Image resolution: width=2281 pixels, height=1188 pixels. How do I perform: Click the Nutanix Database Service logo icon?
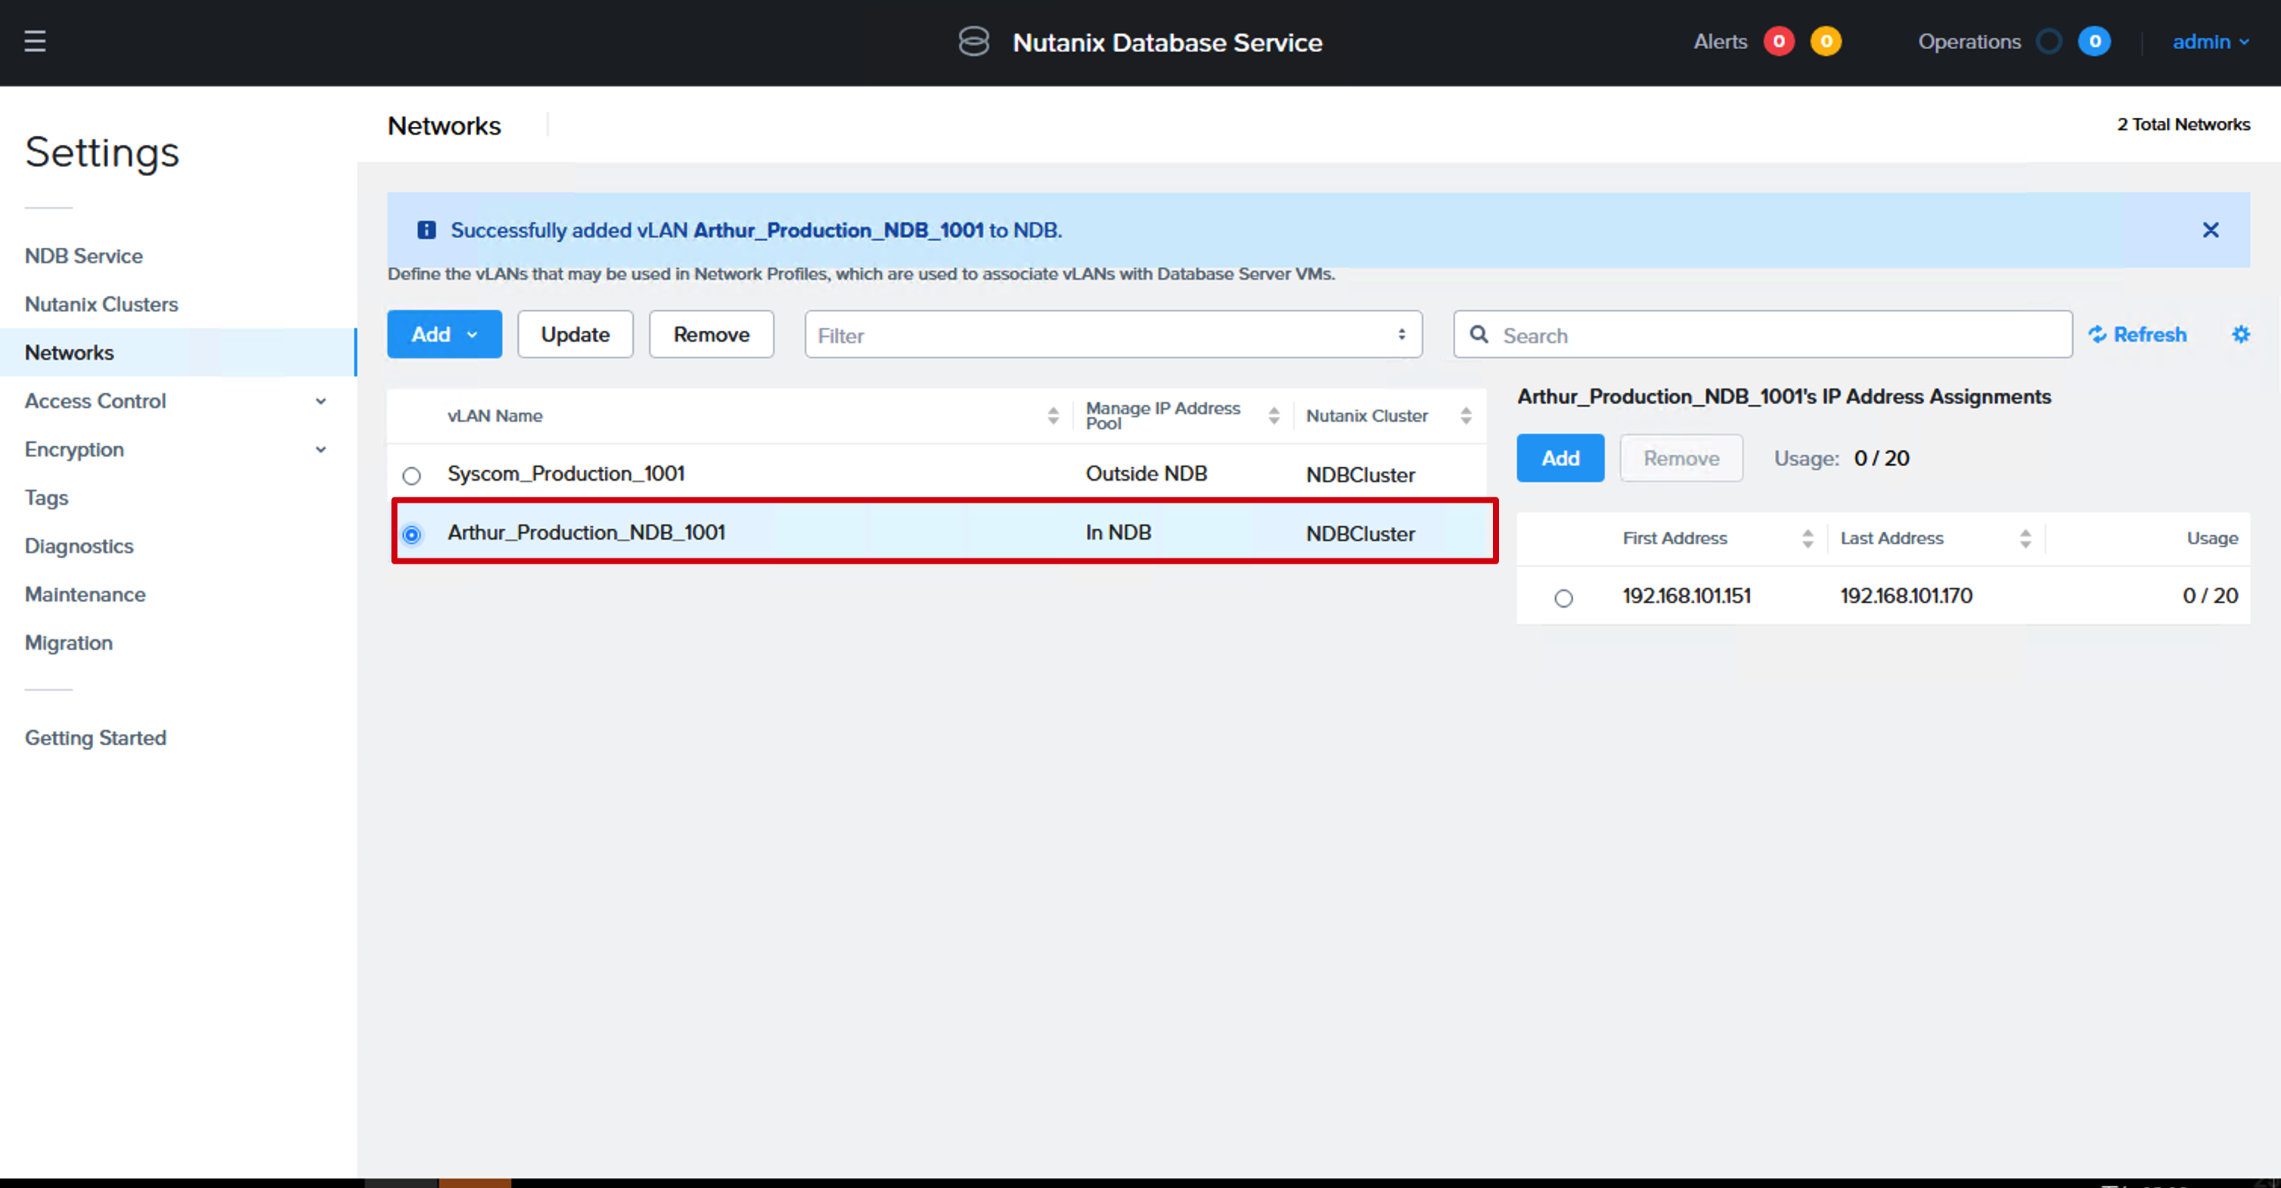click(974, 42)
